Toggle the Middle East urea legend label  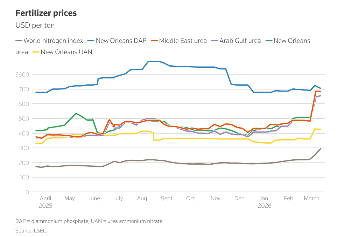pos(183,41)
